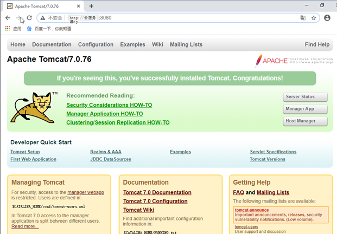Click Read more... under Managing Tomcat
This screenshot has height=234, width=337.
pyautogui.click(x=25, y=226)
